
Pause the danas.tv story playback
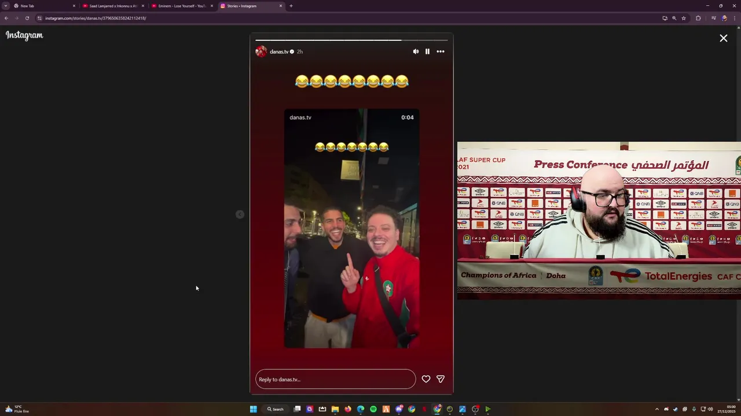[427, 51]
